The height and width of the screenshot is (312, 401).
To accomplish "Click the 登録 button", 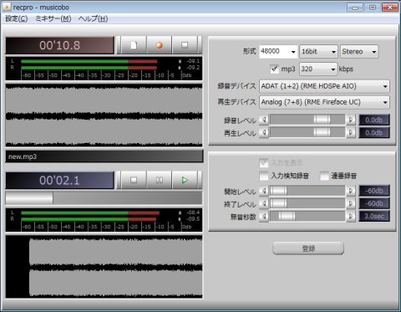I will click(x=308, y=248).
